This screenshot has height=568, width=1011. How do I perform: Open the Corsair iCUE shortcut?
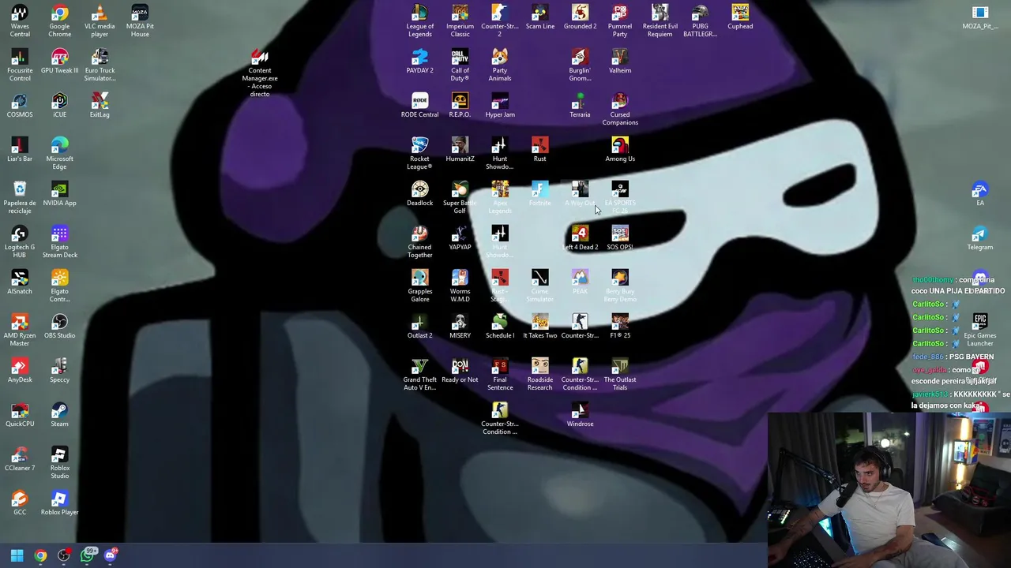[59, 106]
